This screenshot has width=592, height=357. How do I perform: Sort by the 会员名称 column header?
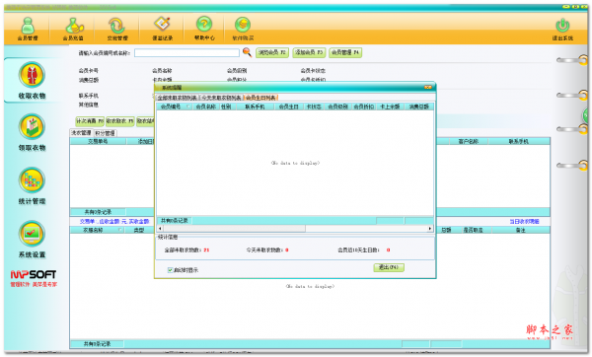click(x=205, y=107)
